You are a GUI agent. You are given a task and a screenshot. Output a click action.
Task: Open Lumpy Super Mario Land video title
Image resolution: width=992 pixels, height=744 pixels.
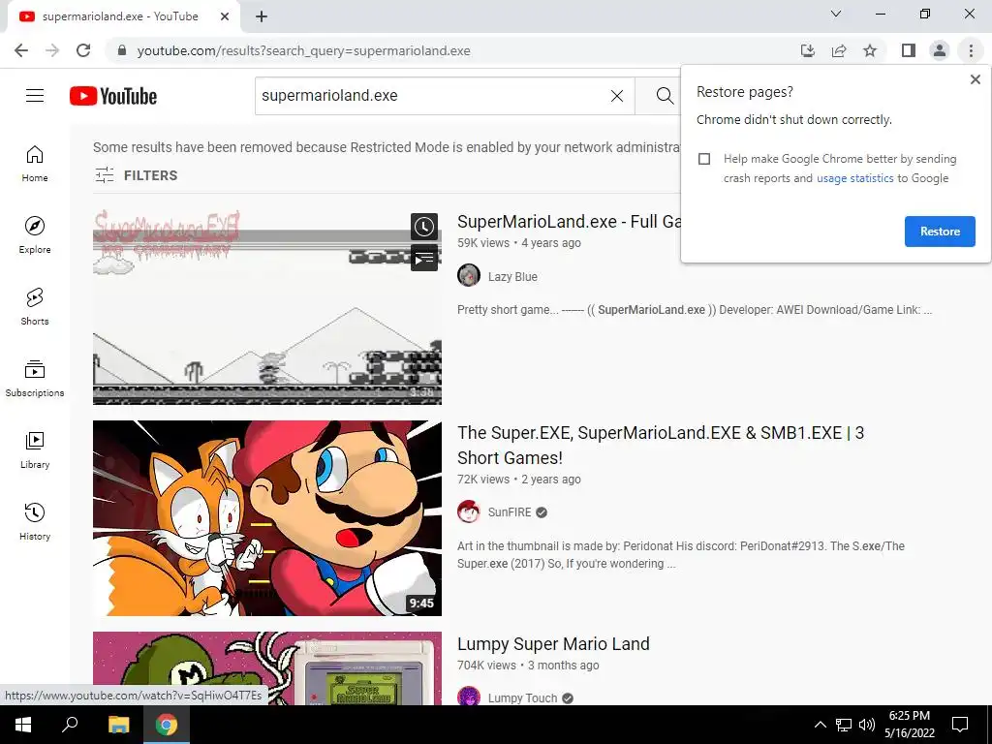tap(553, 644)
